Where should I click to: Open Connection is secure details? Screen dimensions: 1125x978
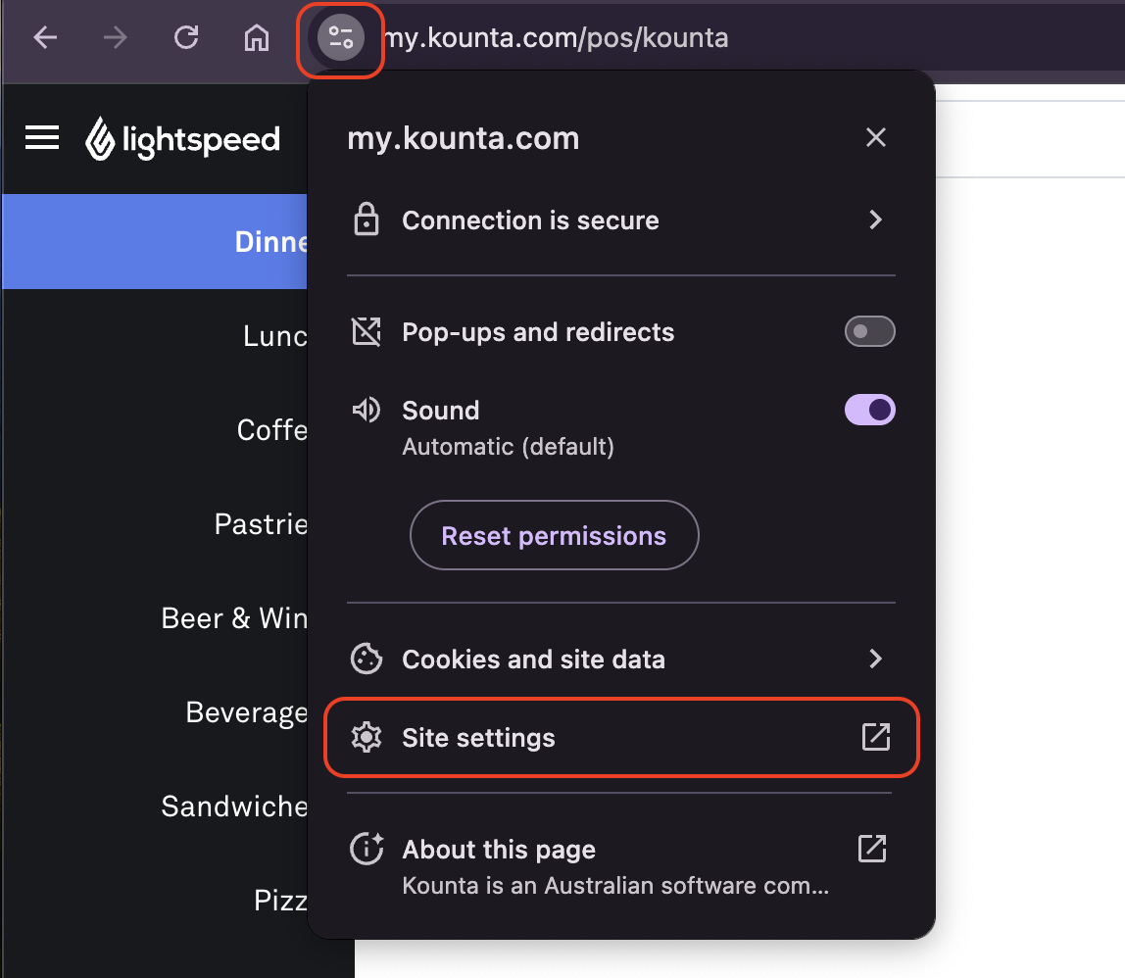coord(620,220)
